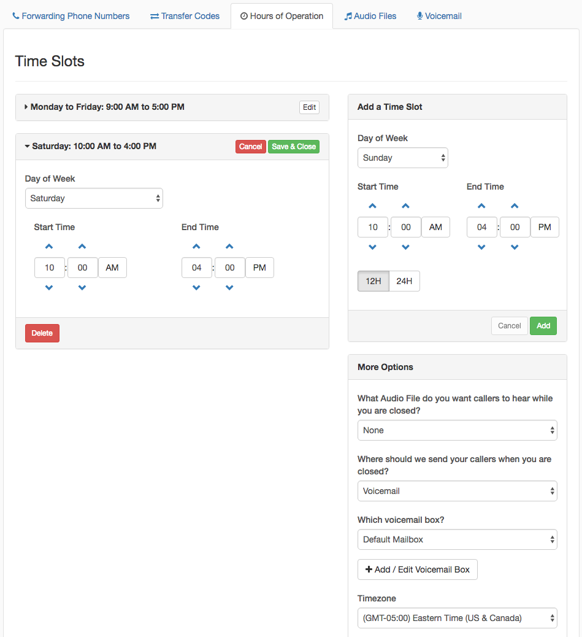Increase new slot start hour up chevron
The height and width of the screenshot is (637, 582).
(x=373, y=206)
